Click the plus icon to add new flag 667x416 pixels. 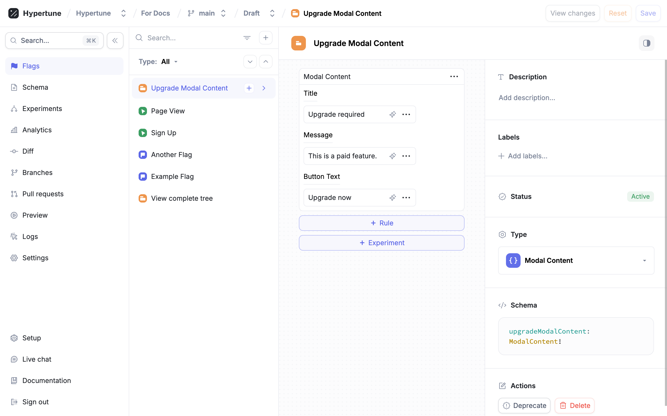point(265,38)
